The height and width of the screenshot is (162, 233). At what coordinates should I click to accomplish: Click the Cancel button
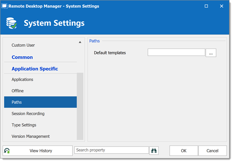(x=213, y=151)
